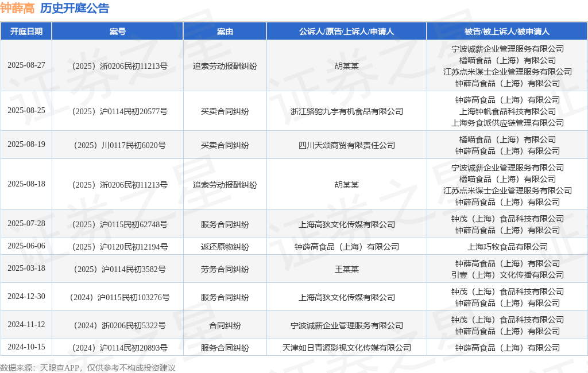Click the date 2025-08-25
588x373 pixels.
pos(26,111)
